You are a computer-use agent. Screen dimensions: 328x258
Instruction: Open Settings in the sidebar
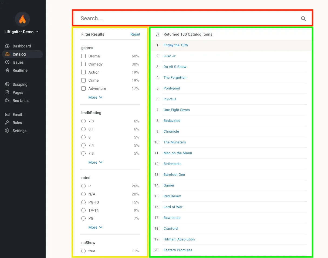22,131
